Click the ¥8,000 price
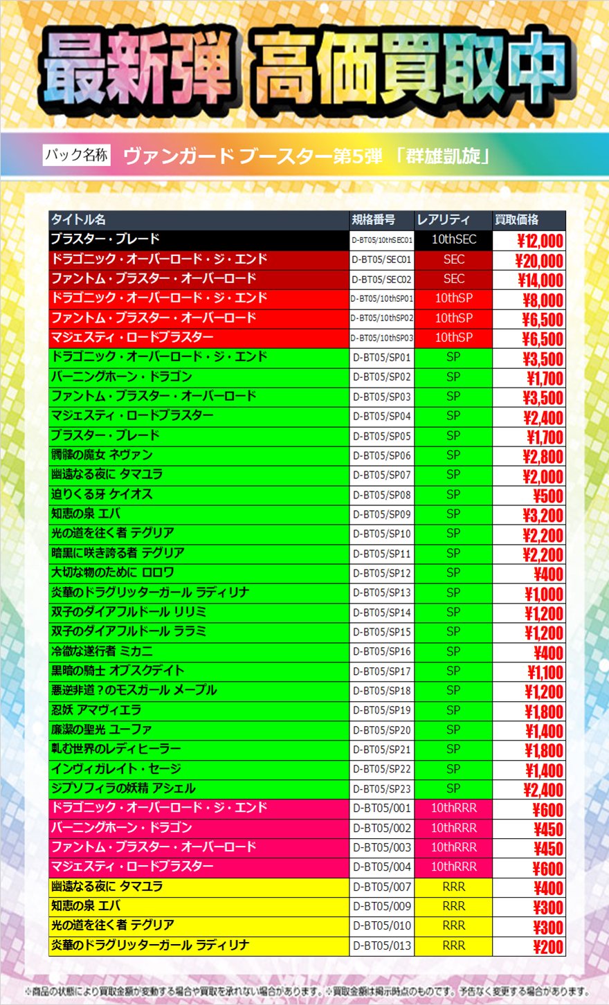609x1005 pixels. point(543,300)
